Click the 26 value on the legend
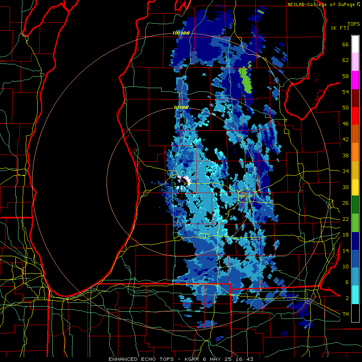362x362 pixels. click(346, 203)
